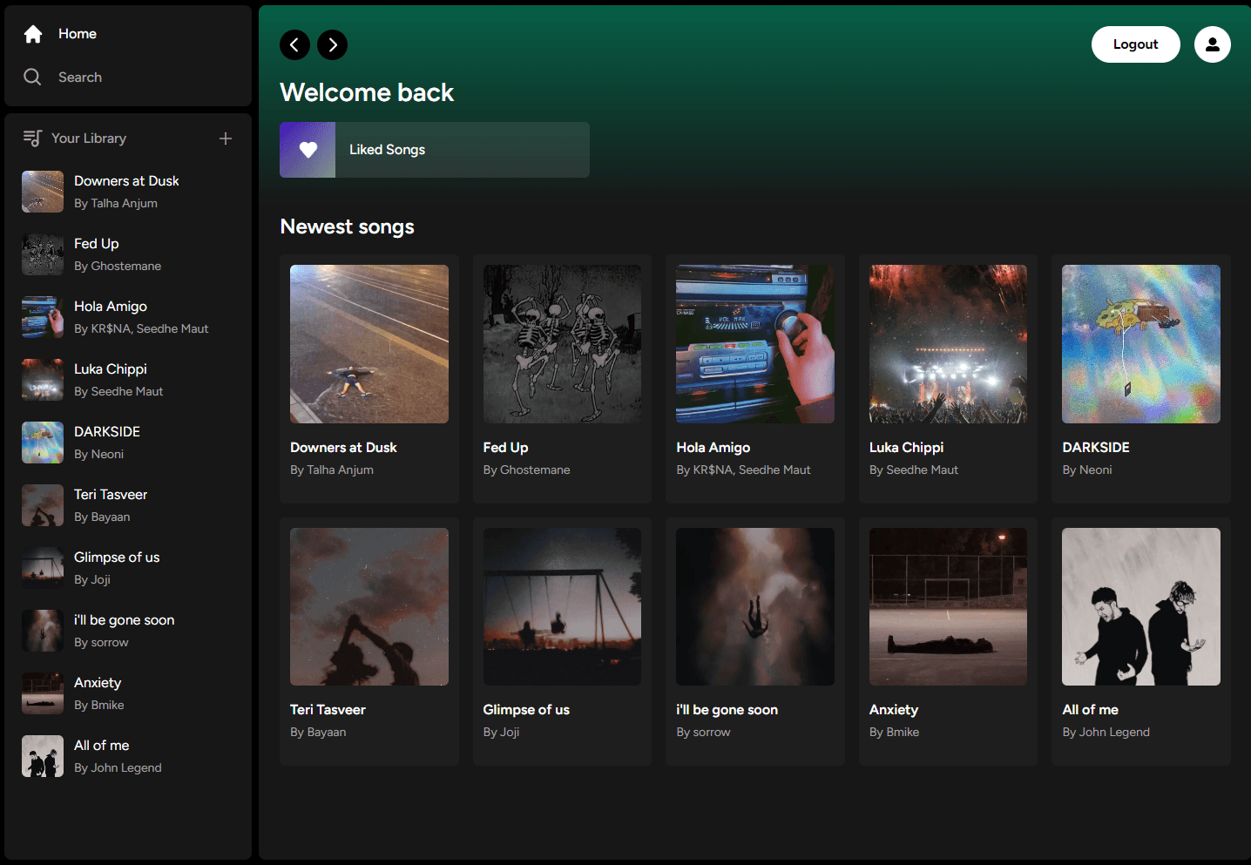Image resolution: width=1251 pixels, height=865 pixels.
Task: Select Teri Tasveer library cover thumbnail
Action: pos(43,505)
